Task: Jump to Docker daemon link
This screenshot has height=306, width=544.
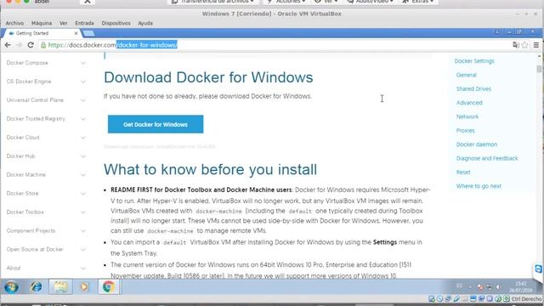Action: coord(477,144)
